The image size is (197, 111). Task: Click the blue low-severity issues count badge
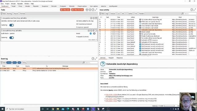coord(90,34)
